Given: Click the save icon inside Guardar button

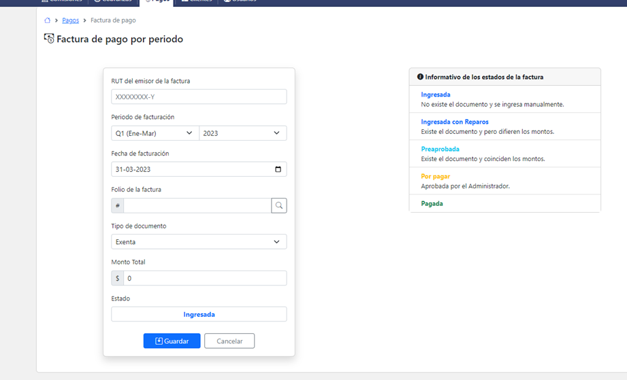Looking at the screenshot, I should point(159,341).
